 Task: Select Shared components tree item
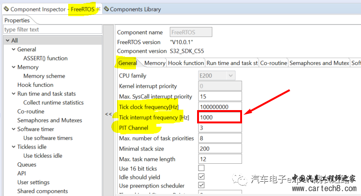click(43, 191)
